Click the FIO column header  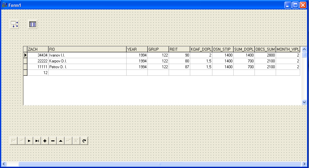87,49
